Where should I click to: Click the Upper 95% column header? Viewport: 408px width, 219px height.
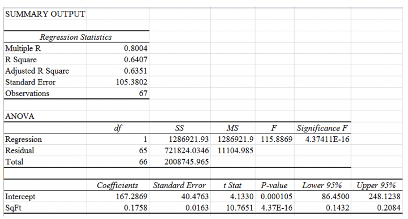point(377,185)
